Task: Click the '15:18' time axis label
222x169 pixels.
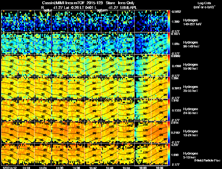Action: pos(26,168)
